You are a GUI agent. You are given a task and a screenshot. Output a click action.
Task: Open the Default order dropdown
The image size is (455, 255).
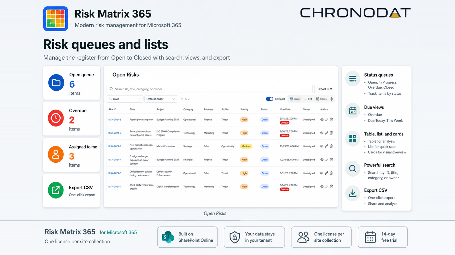[x=161, y=99]
